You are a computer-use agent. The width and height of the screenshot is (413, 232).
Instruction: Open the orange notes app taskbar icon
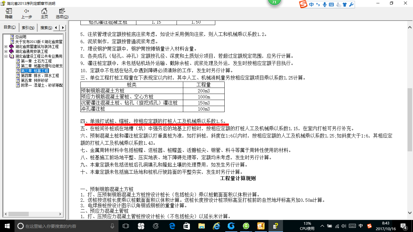[x=261, y=226]
